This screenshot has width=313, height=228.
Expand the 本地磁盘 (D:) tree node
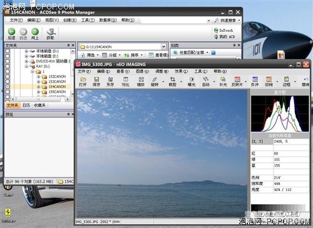pyautogui.click(x=26, y=51)
